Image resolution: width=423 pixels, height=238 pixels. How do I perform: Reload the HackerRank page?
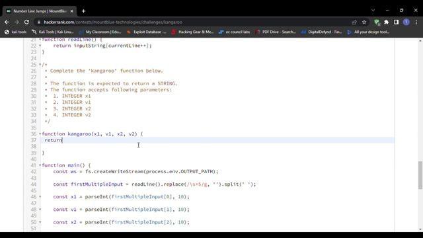26,22
